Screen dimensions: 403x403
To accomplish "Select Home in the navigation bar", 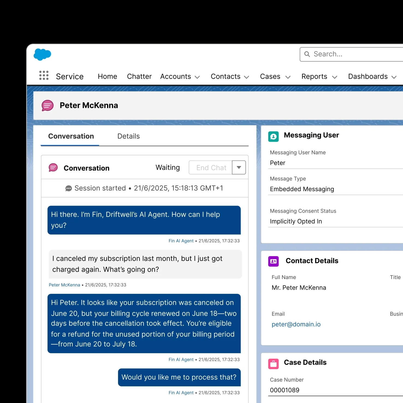I will tap(107, 76).
